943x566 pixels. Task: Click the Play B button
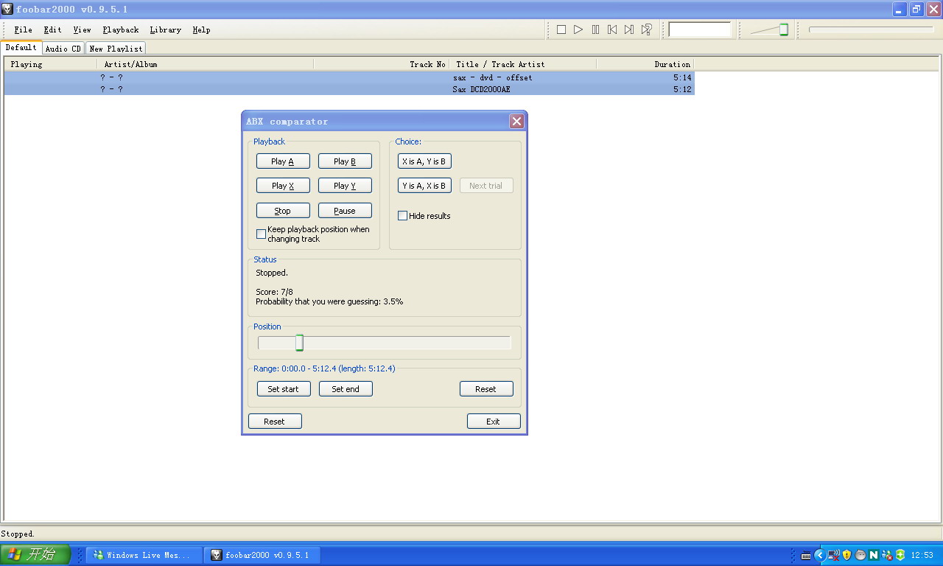345,161
